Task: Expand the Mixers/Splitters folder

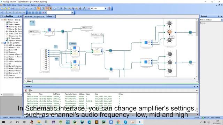Action: 5,68
